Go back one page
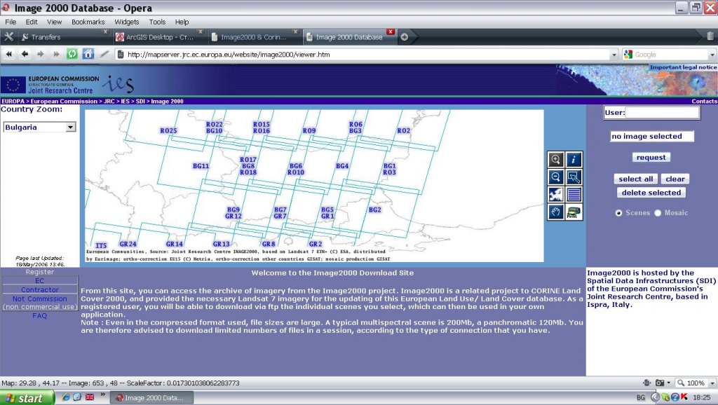The image size is (718, 405). pyautogui.click(x=25, y=54)
